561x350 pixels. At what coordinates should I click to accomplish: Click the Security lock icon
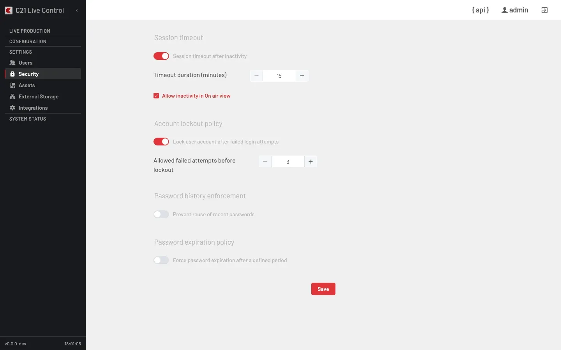click(x=12, y=74)
